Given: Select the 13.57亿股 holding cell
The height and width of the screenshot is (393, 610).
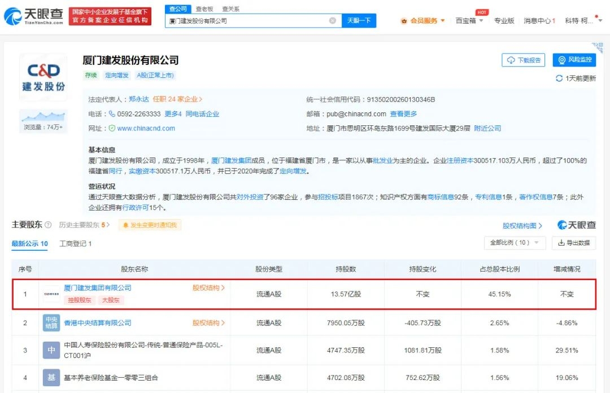Looking at the screenshot, I should pyautogui.click(x=346, y=294).
